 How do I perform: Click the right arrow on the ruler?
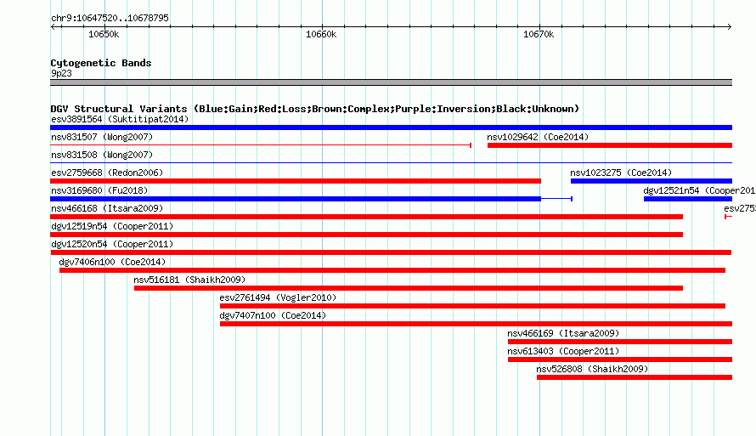730,26
